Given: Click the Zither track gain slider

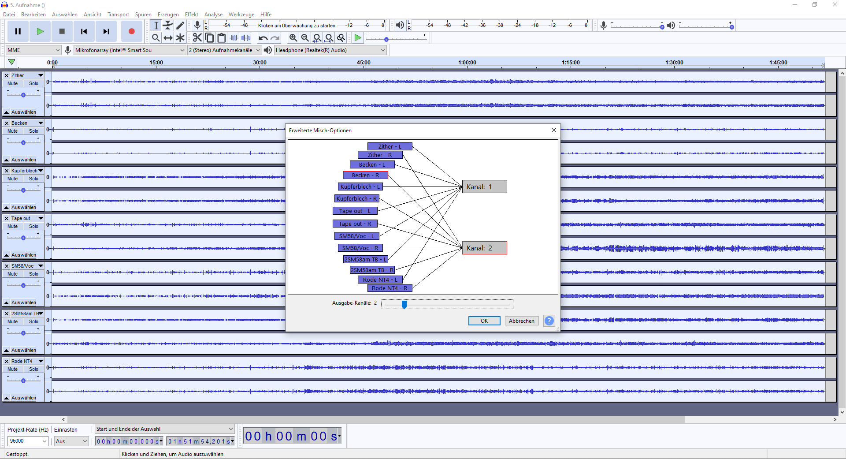Looking at the screenshot, I should [x=23, y=95].
